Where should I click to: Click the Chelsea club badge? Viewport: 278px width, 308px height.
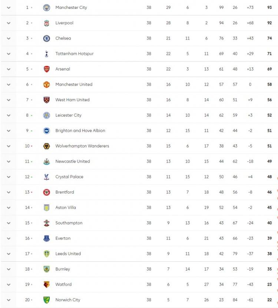(46, 38)
